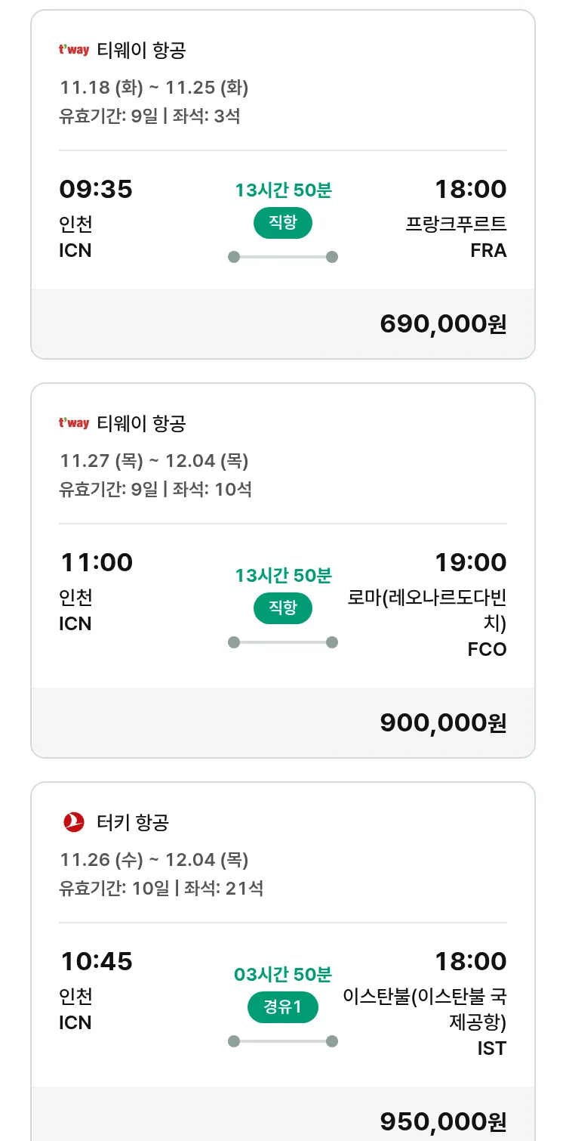This screenshot has width=566, height=1141.
Task: Tap the 11.18 (화) ~ 11.25 (화) dates
Action: coord(154,88)
